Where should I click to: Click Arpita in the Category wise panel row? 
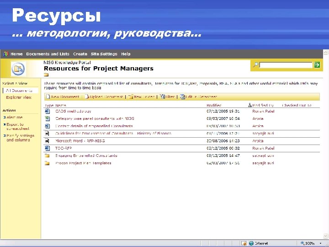tap(258, 118)
